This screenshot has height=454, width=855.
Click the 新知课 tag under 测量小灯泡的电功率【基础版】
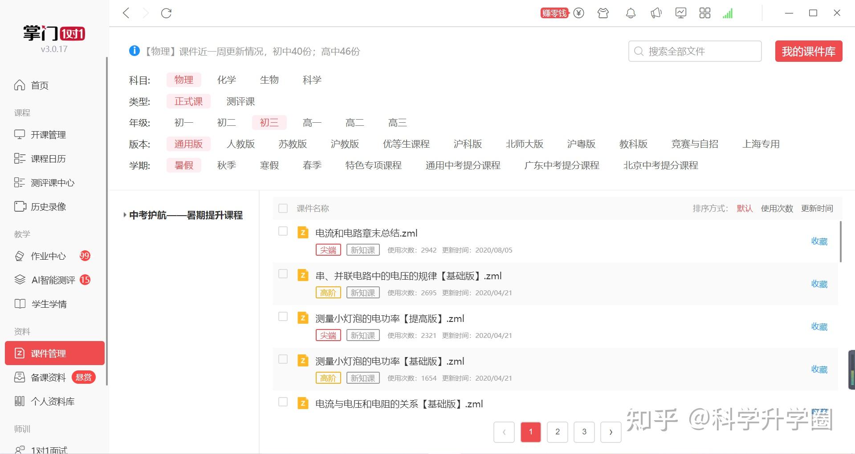363,378
